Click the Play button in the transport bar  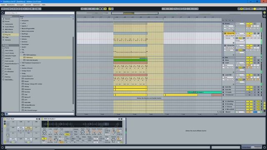coord(97,9)
